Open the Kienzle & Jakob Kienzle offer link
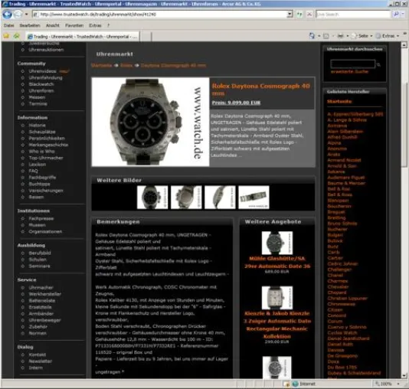409x389 pixels. (277, 325)
